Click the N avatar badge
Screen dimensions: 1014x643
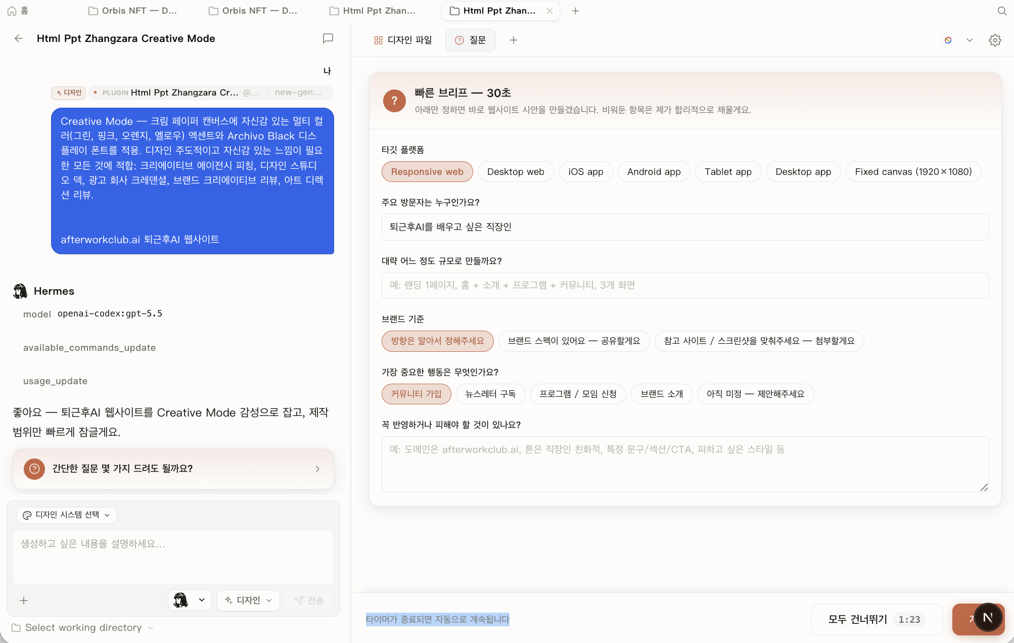988,618
